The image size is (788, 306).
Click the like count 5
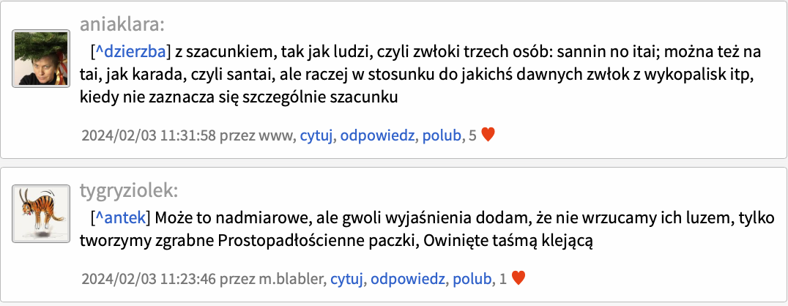[x=472, y=135]
